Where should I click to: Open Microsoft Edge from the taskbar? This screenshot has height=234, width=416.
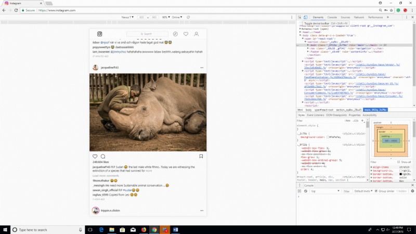tap(101, 230)
